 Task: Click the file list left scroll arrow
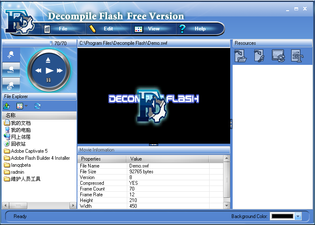coord(5,205)
